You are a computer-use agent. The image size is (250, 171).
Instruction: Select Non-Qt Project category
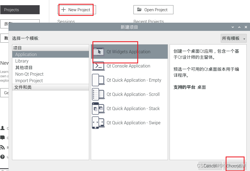click(x=51, y=74)
